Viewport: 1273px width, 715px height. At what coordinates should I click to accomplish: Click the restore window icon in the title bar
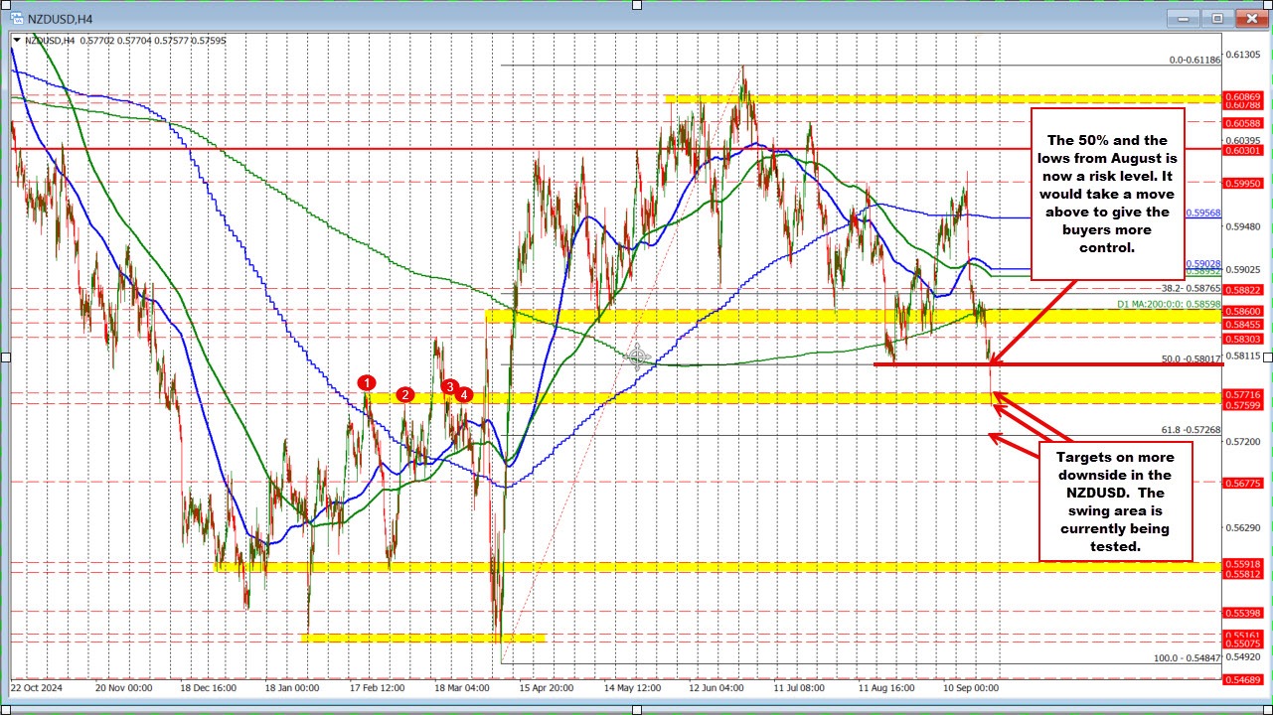click(1215, 18)
